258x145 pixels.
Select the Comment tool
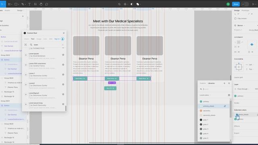click(x=47, y=4)
